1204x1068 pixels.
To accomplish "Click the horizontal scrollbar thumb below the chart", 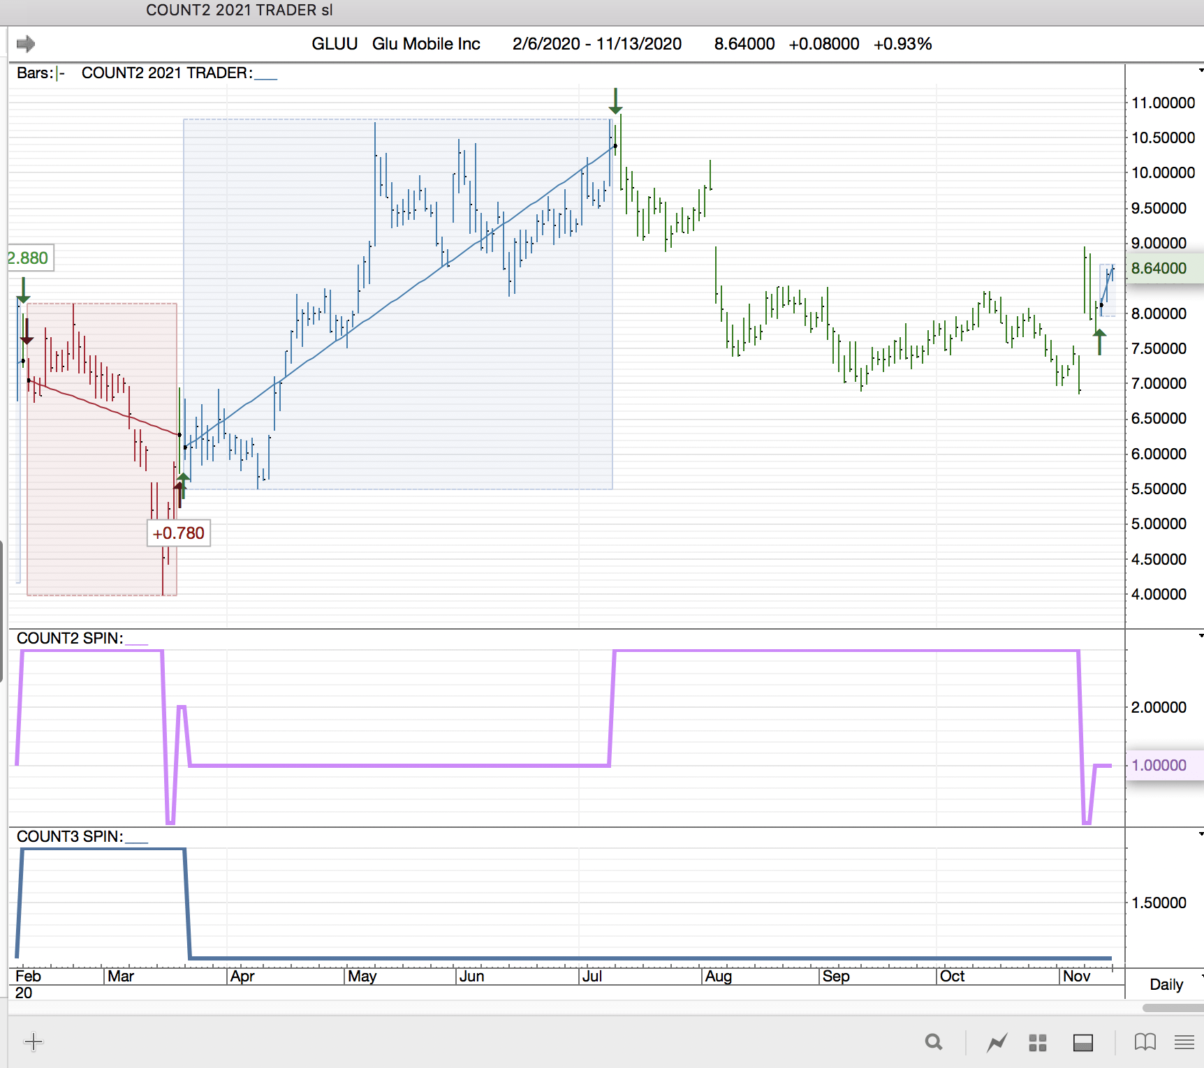I will (x=1173, y=1008).
